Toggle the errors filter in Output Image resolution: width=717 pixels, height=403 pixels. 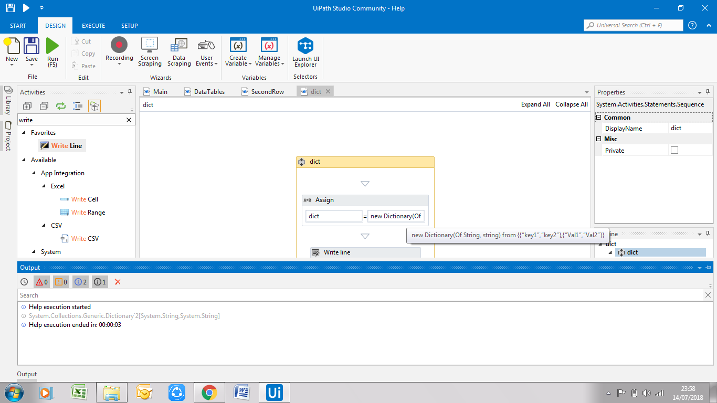coord(41,282)
